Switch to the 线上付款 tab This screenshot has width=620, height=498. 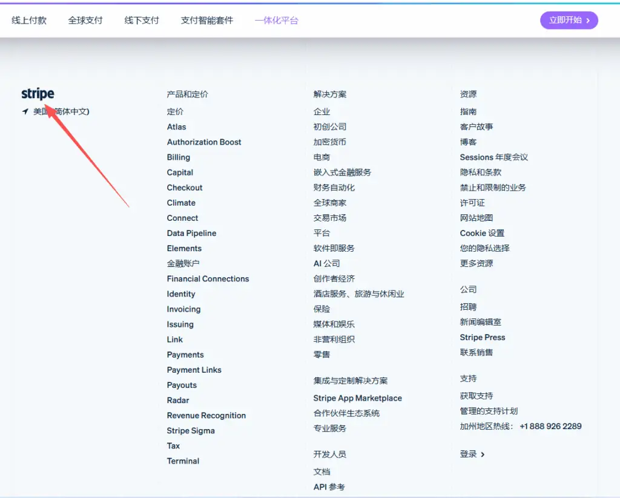click(x=29, y=20)
